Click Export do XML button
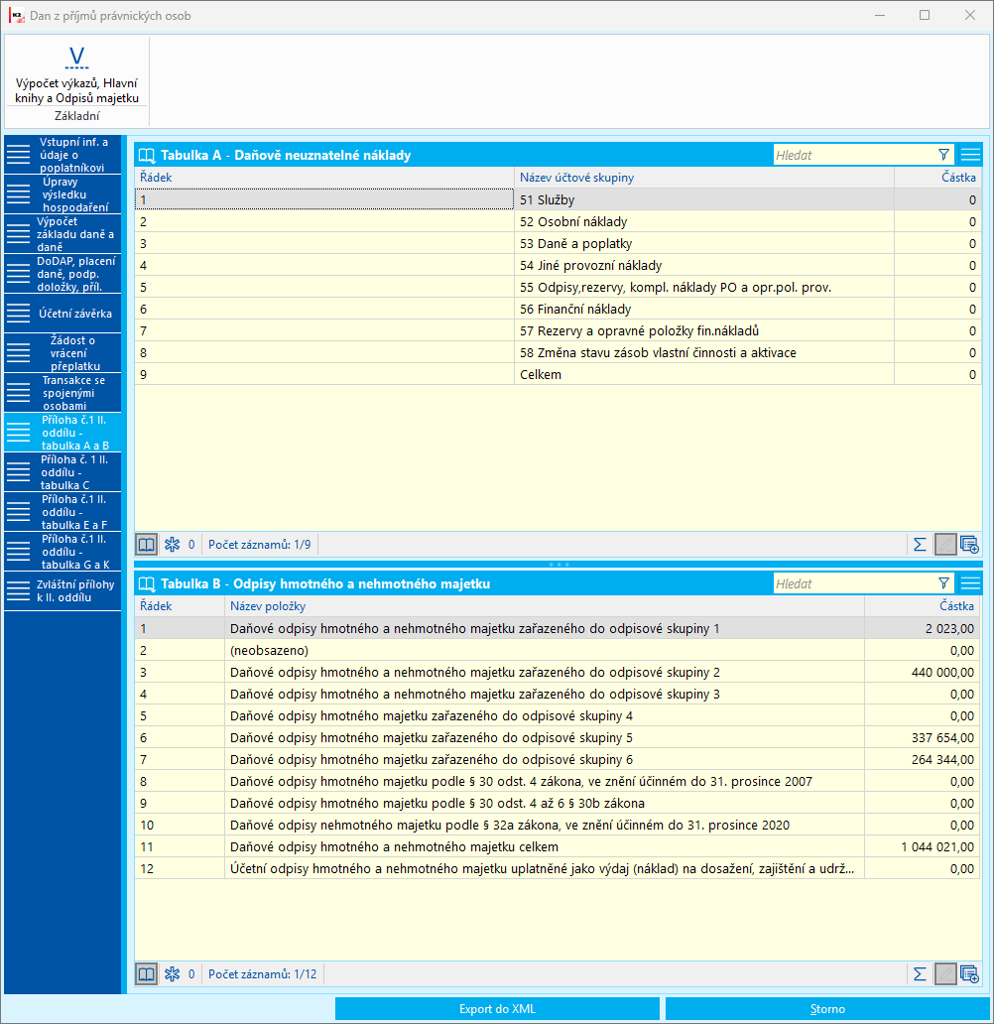 click(x=497, y=1009)
